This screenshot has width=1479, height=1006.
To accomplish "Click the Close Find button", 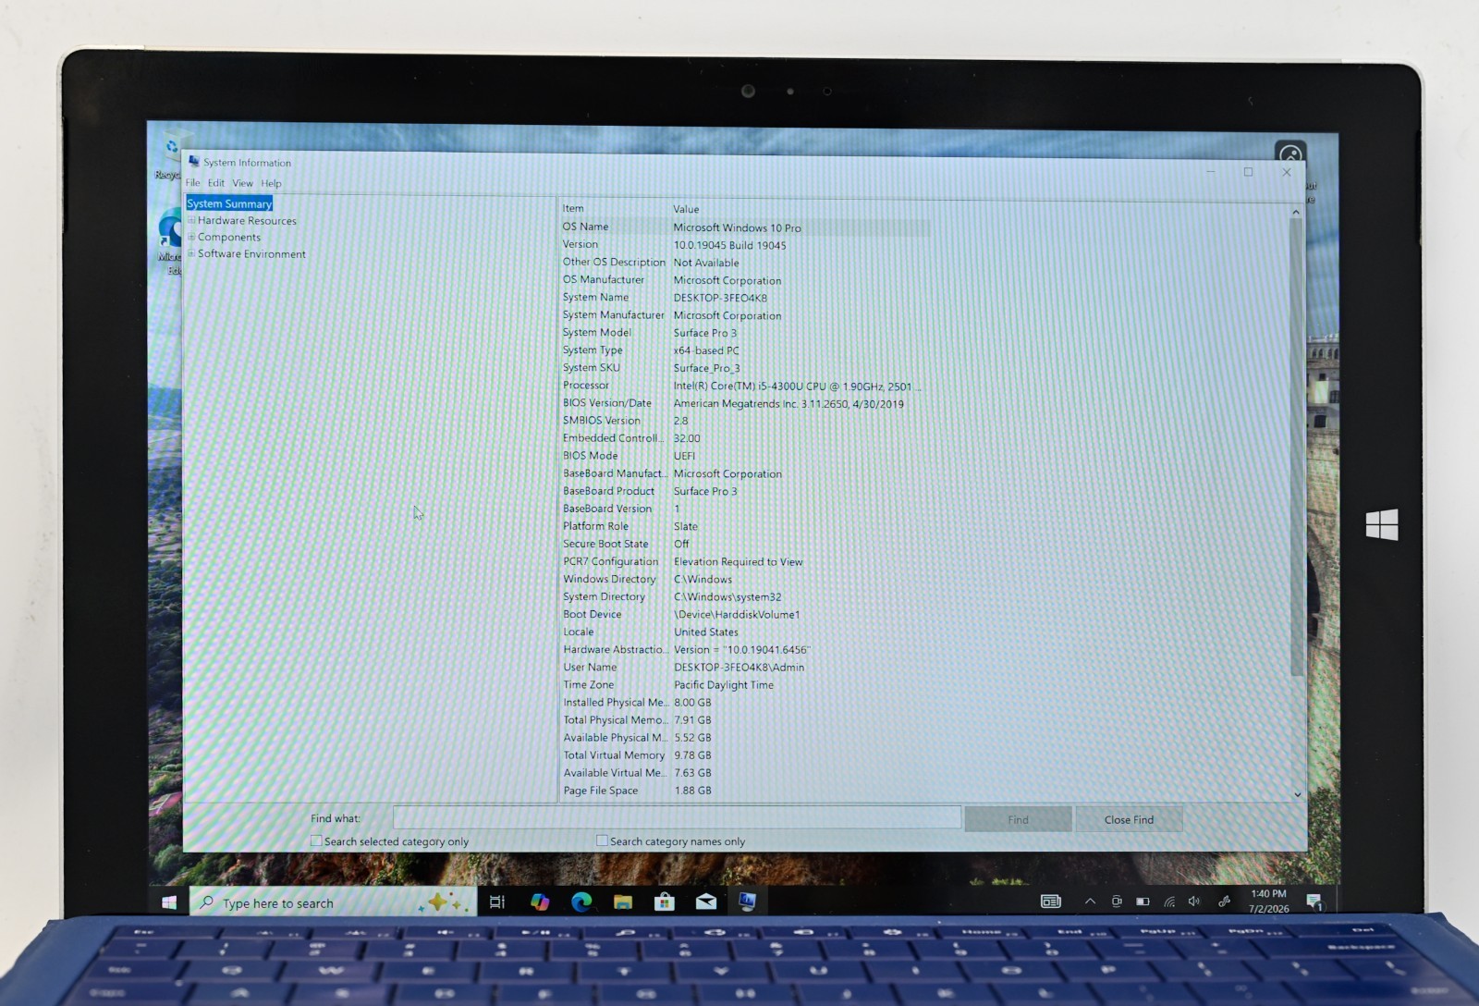I will coord(1129,819).
